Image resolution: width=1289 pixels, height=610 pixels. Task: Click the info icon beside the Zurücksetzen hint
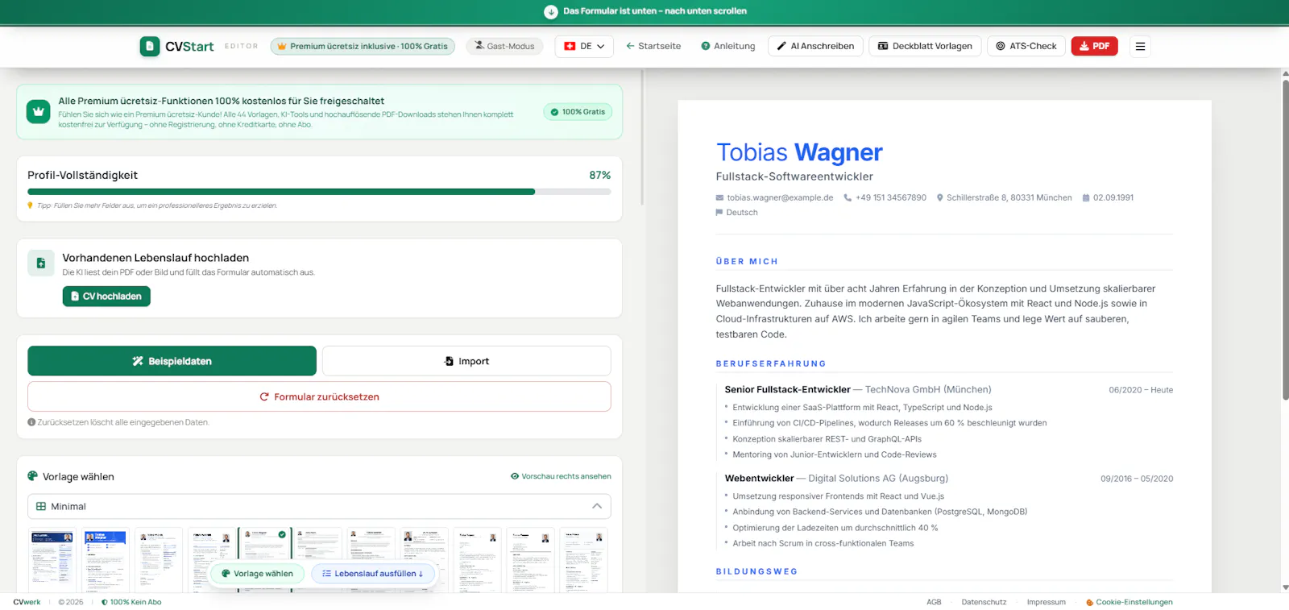point(31,422)
